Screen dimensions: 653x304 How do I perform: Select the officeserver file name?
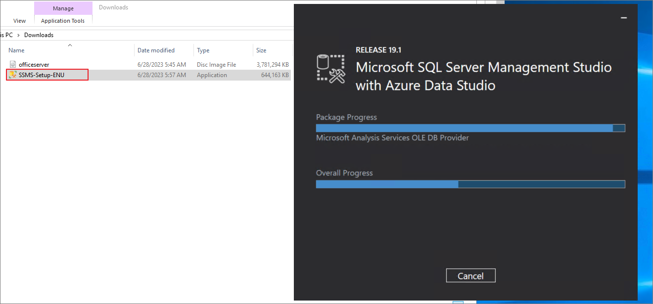34,65
